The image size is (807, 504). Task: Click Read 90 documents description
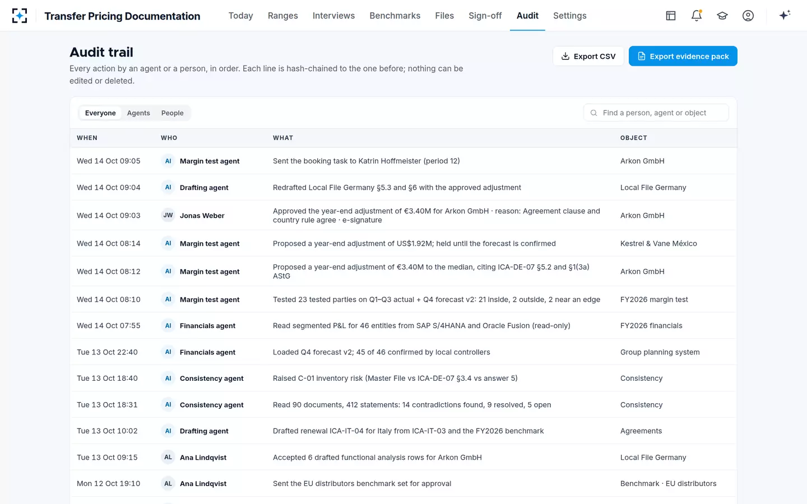pos(412,405)
